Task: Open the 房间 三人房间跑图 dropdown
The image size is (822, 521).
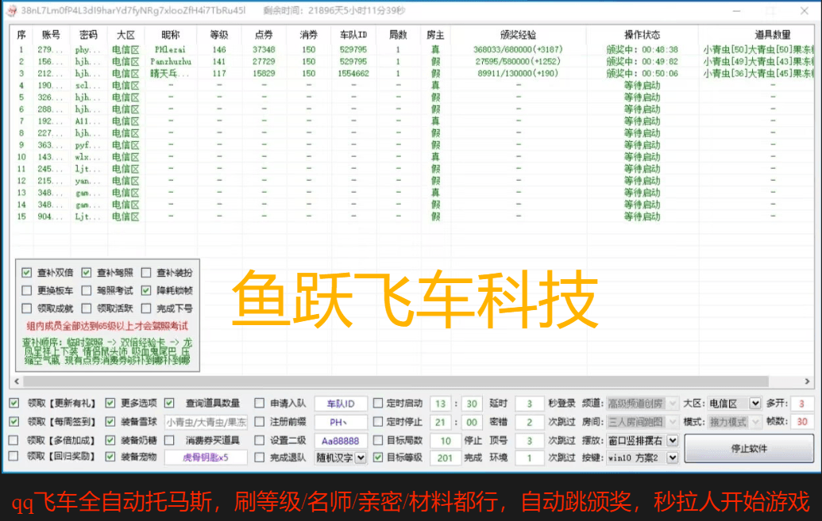Action: 643,422
